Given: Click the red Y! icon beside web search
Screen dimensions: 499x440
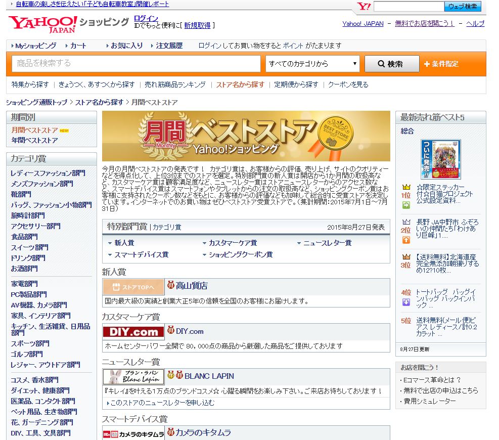Looking at the screenshot, I should (x=364, y=6).
